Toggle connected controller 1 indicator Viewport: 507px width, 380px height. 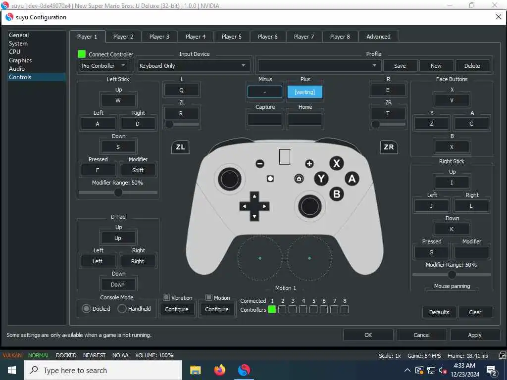[272, 310]
